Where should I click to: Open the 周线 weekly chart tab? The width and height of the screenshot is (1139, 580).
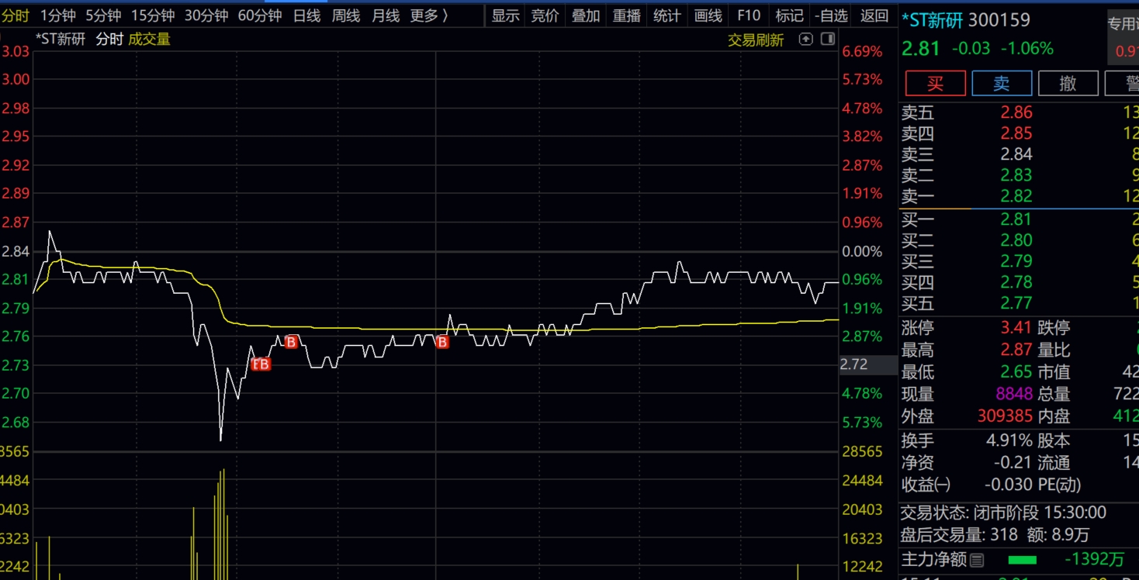[346, 16]
